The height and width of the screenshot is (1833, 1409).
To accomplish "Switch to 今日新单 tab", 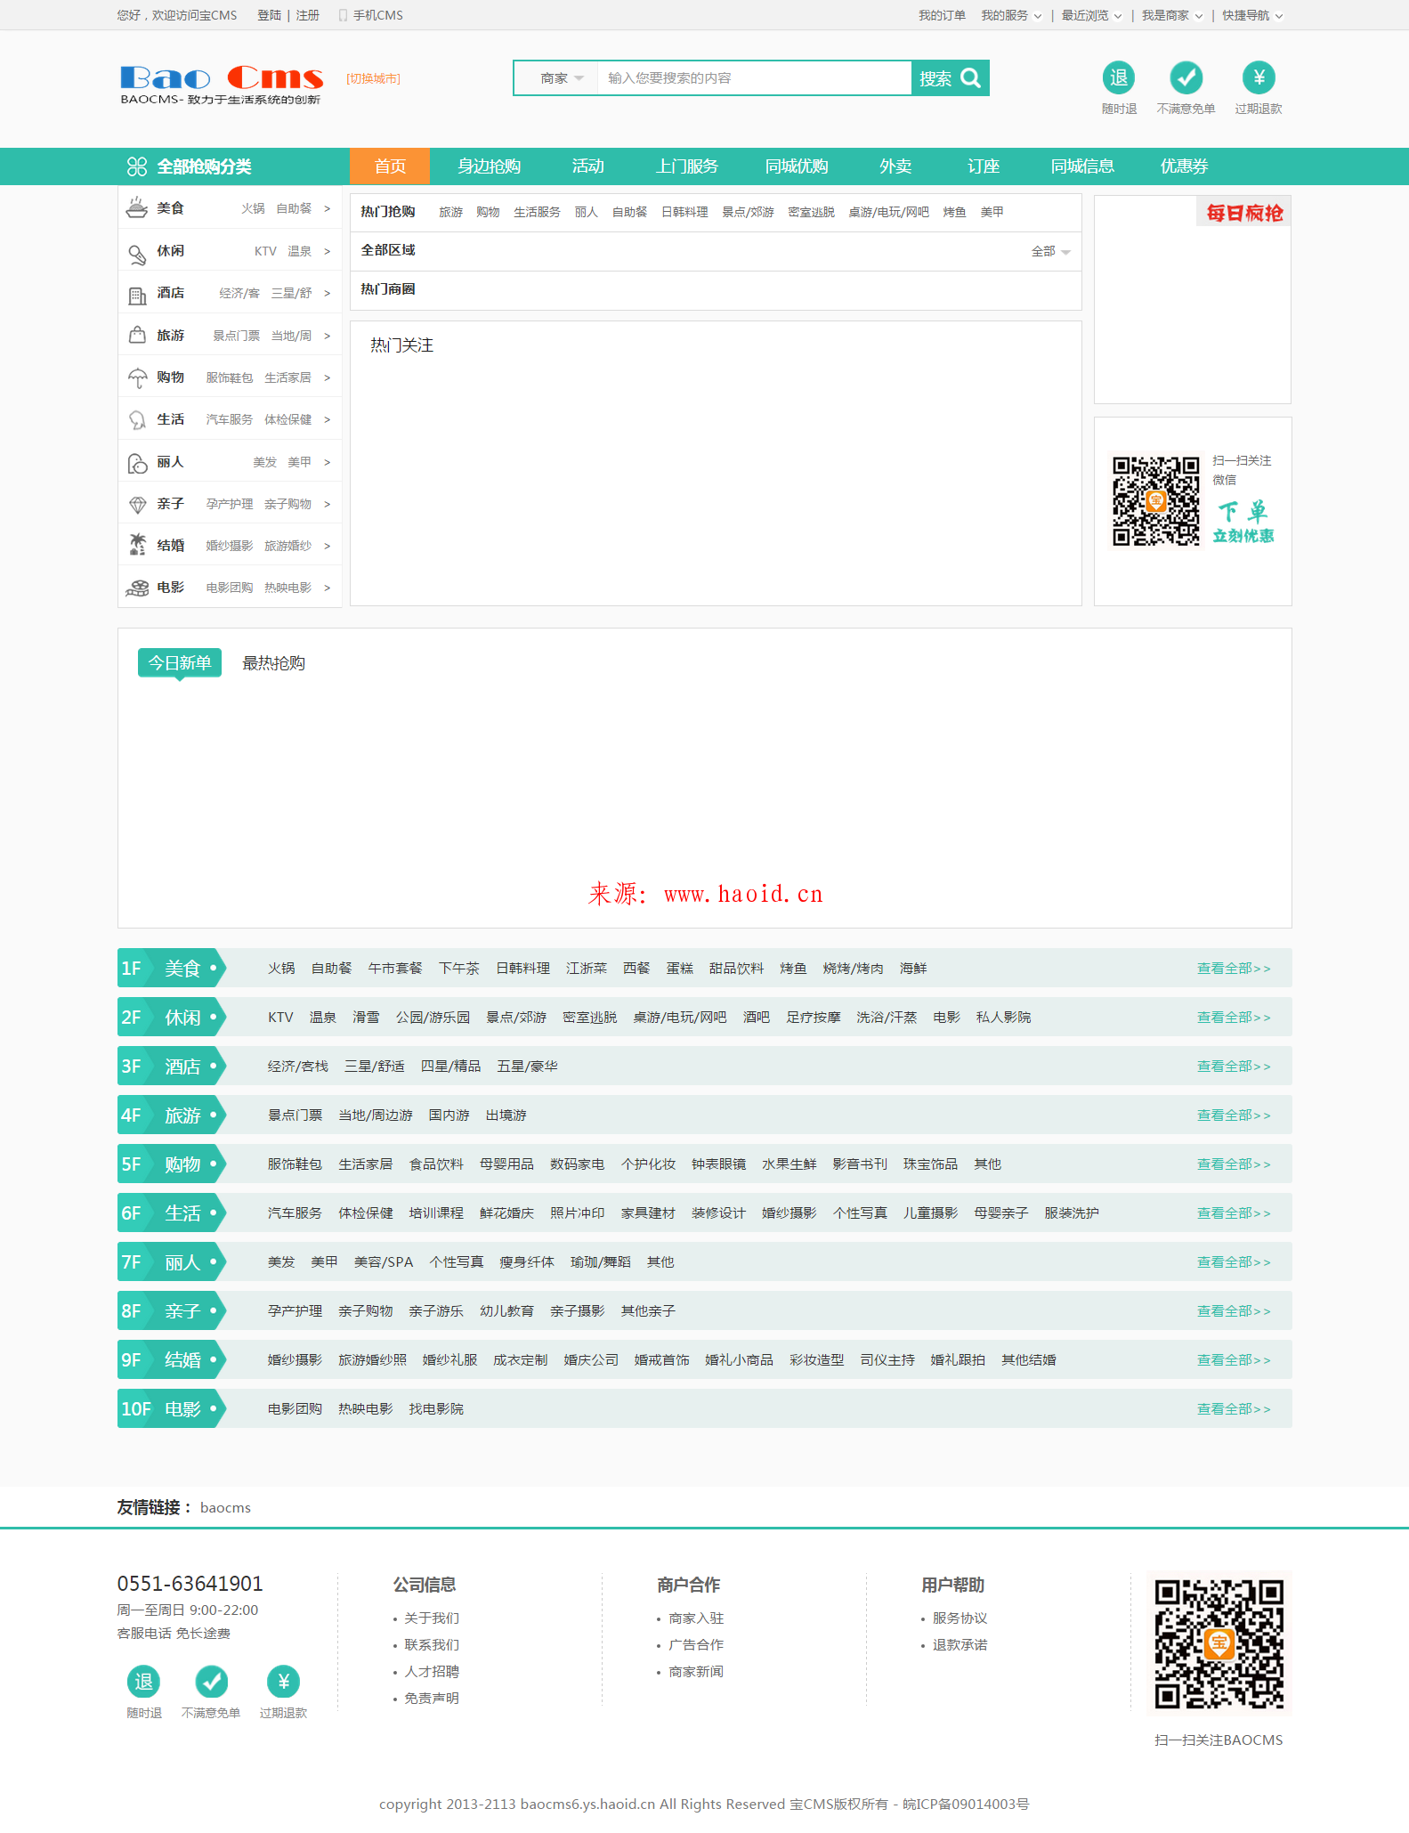I will tap(180, 663).
